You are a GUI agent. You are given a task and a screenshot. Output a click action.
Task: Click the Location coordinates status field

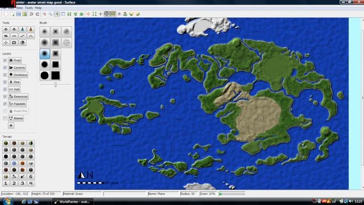[16, 194]
